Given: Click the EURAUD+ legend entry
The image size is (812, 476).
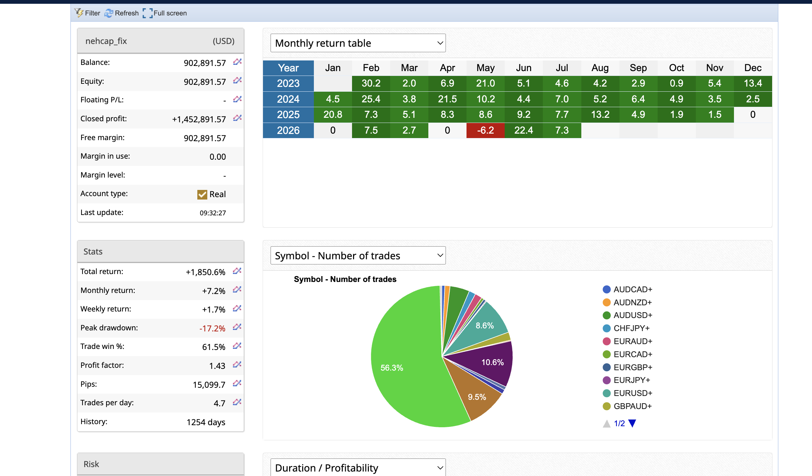Looking at the screenshot, I should [627, 341].
